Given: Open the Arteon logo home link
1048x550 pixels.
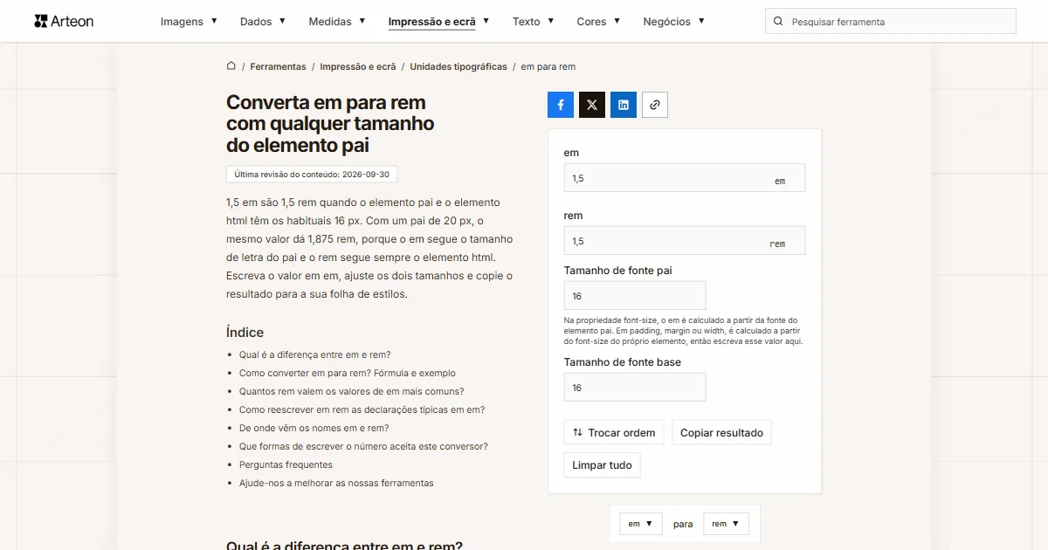Looking at the screenshot, I should tap(64, 21).
